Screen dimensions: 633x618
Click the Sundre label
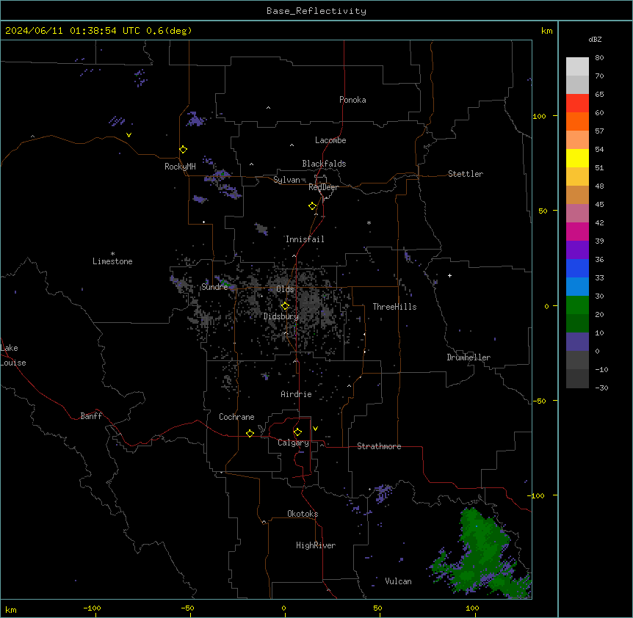point(214,287)
